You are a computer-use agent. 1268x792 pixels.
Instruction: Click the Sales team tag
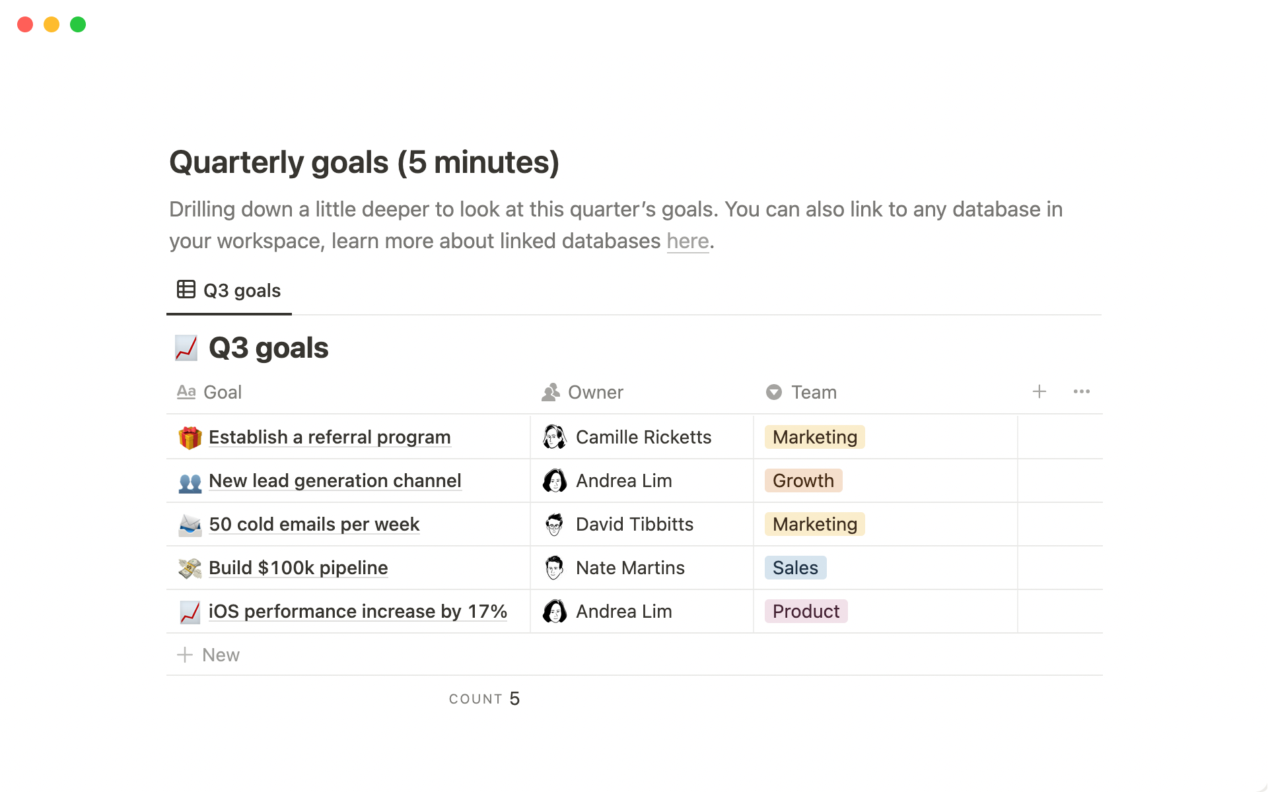pyautogui.click(x=795, y=568)
